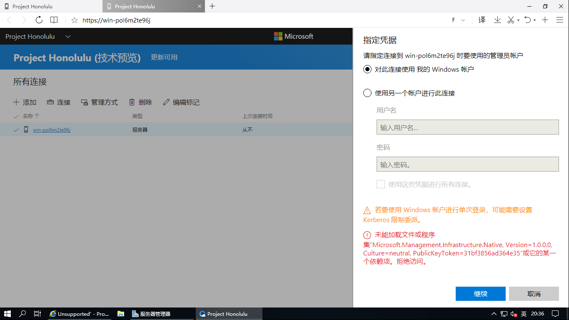569x320 pixels.
Task: Click the lightning bolt icon in address bar
Action: point(453,20)
